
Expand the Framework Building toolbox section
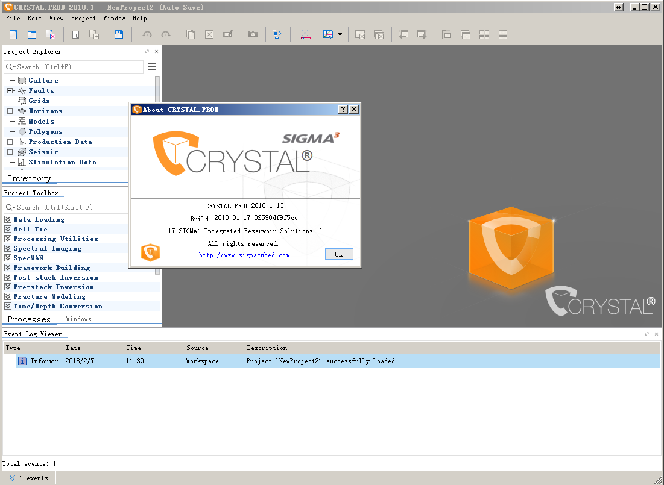point(8,268)
